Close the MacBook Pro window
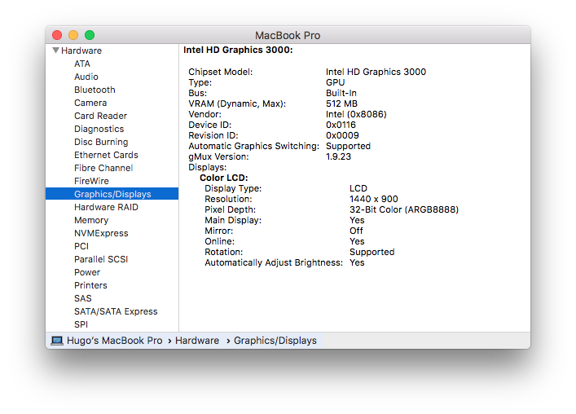Screen dimensions: 576x414 (x=57, y=35)
